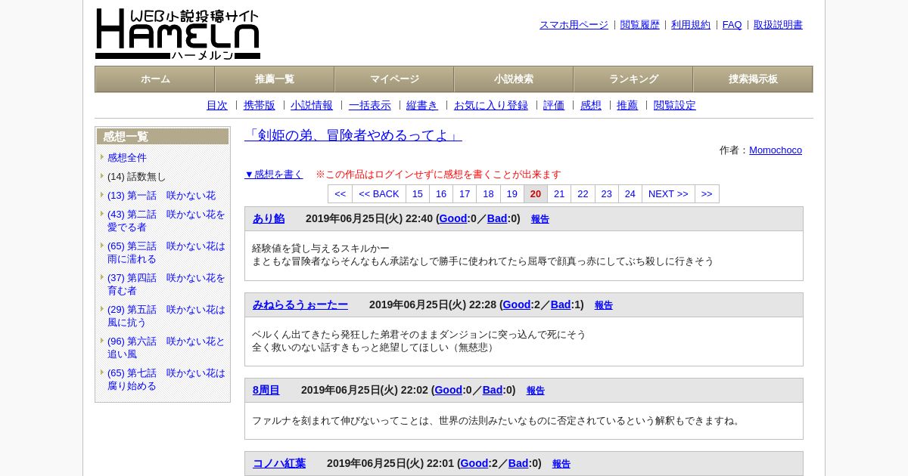
Task: Vote Good on あり飴's comment
Action: point(453,218)
